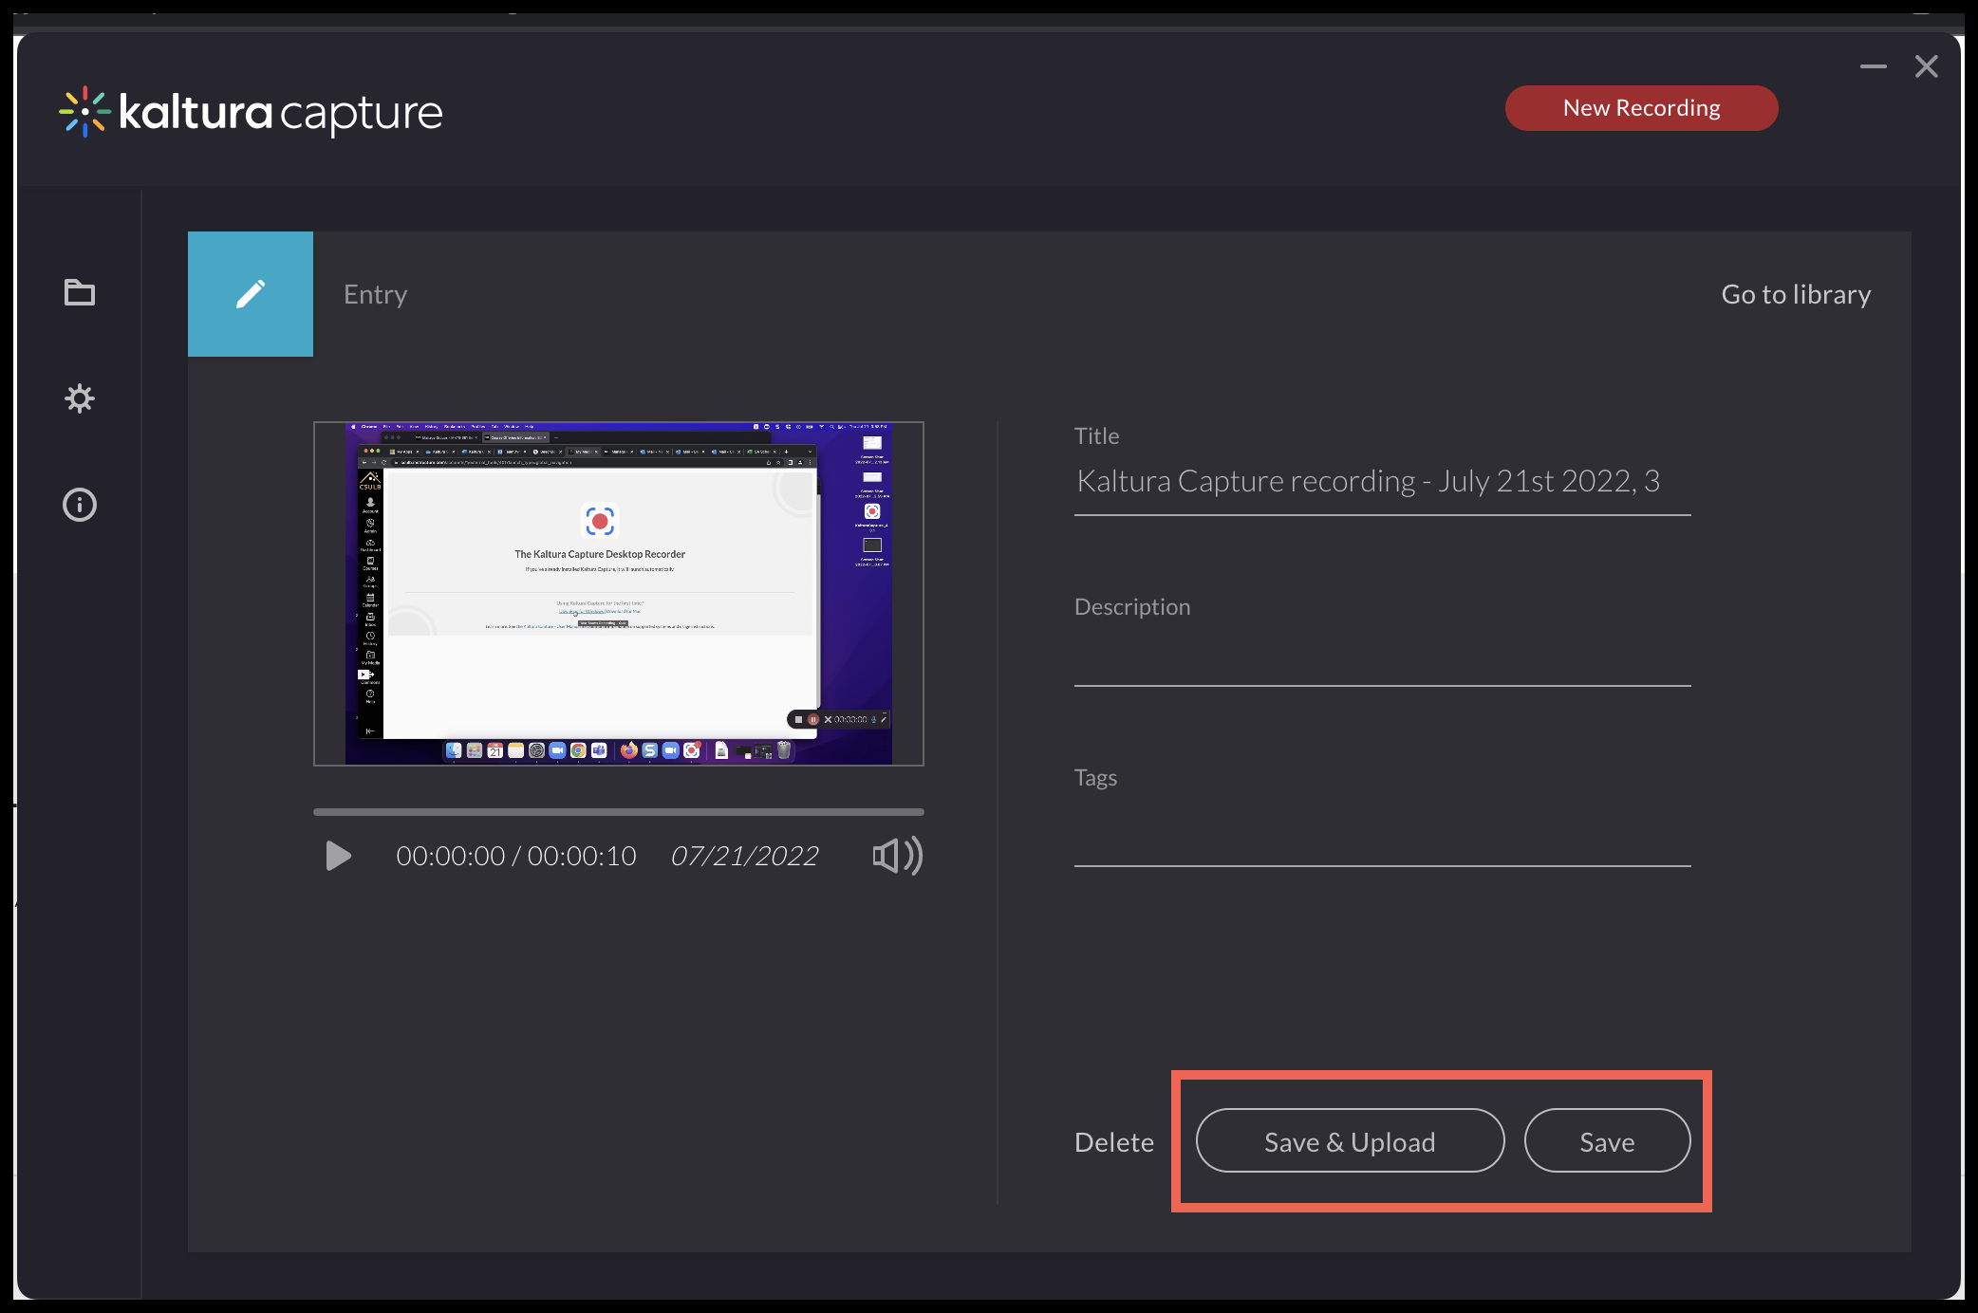Click the Entry tab label
This screenshot has height=1313, width=1978.
point(376,294)
